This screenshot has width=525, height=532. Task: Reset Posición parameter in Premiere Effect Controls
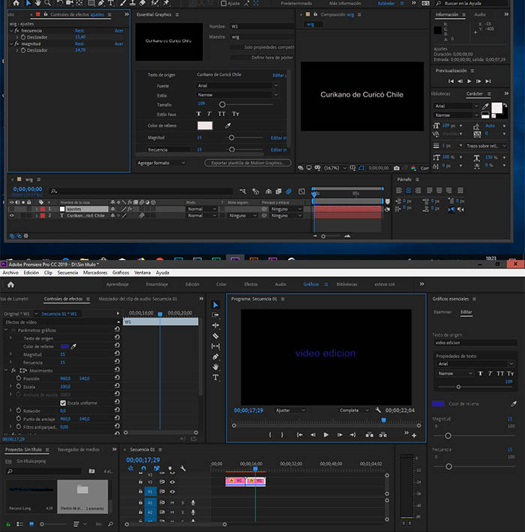click(x=117, y=378)
